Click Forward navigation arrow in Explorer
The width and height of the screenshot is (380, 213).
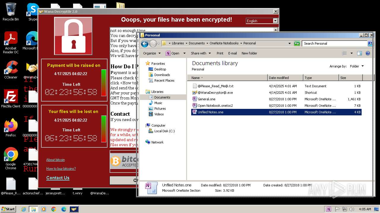[153, 44]
